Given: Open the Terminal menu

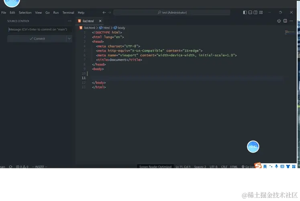Looking at the screenshot, I should pos(68,12).
